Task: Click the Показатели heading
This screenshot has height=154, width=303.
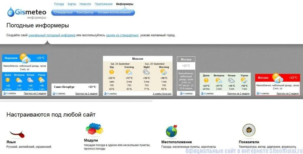Action: [249, 142]
